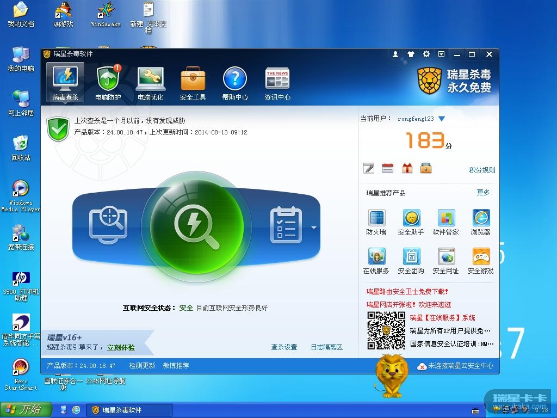Open custom scan checklist icon
The height and width of the screenshot is (418, 557).
coord(286,225)
